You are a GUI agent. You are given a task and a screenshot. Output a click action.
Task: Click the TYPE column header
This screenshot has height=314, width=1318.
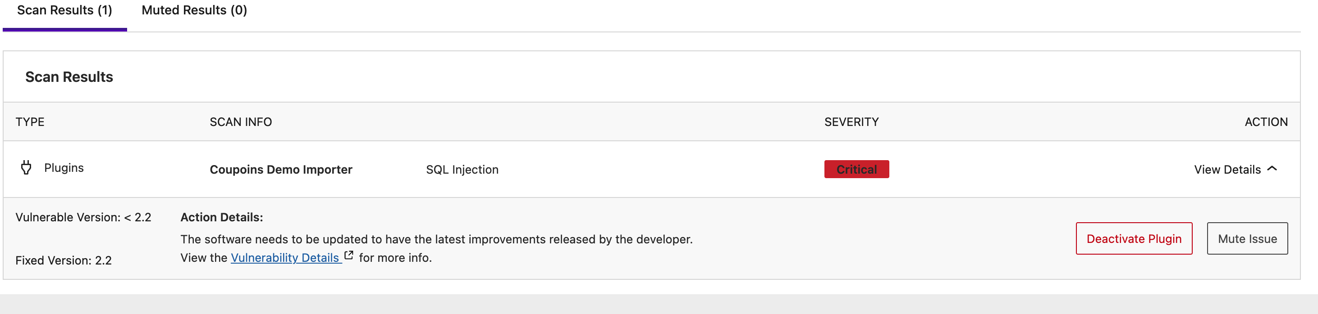(x=30, y=122)
